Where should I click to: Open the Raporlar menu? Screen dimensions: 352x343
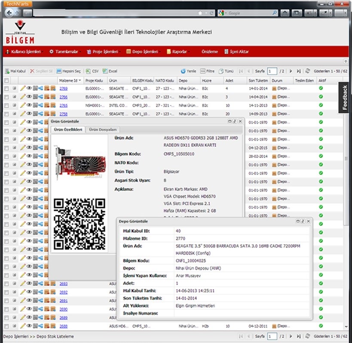(x=178, y=52)
